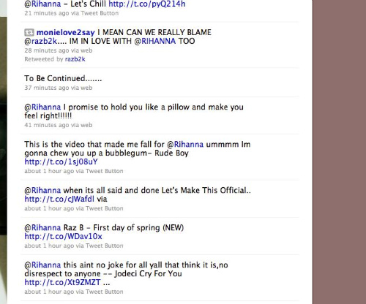Click @Rihanna in Let's Make This Official tweet
The image size is (366, 304).
(x=42, y=190)
